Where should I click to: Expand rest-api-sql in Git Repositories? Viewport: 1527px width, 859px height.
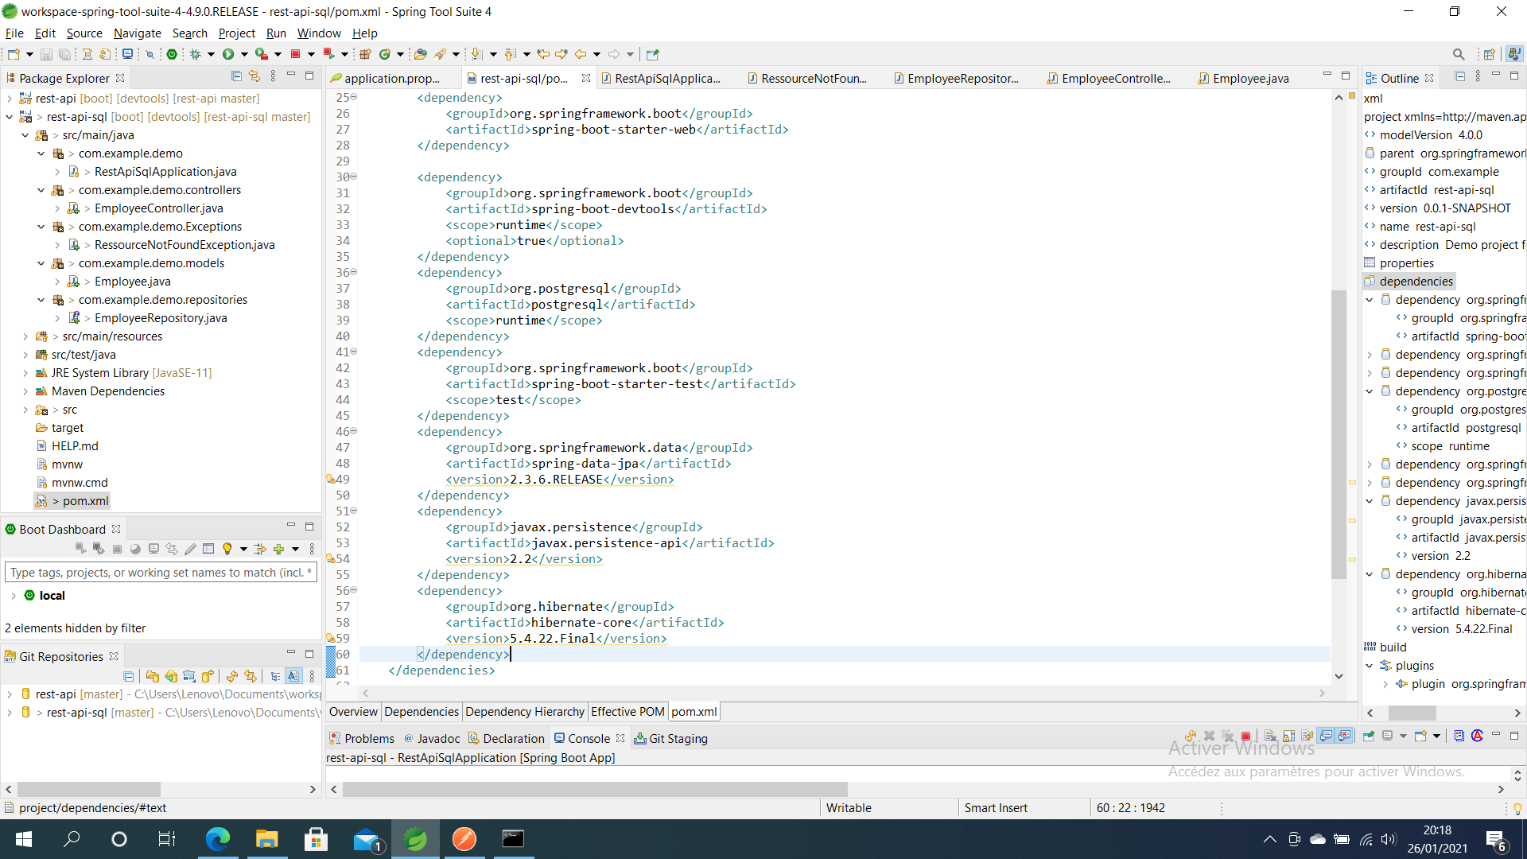[x=9, y=713]
